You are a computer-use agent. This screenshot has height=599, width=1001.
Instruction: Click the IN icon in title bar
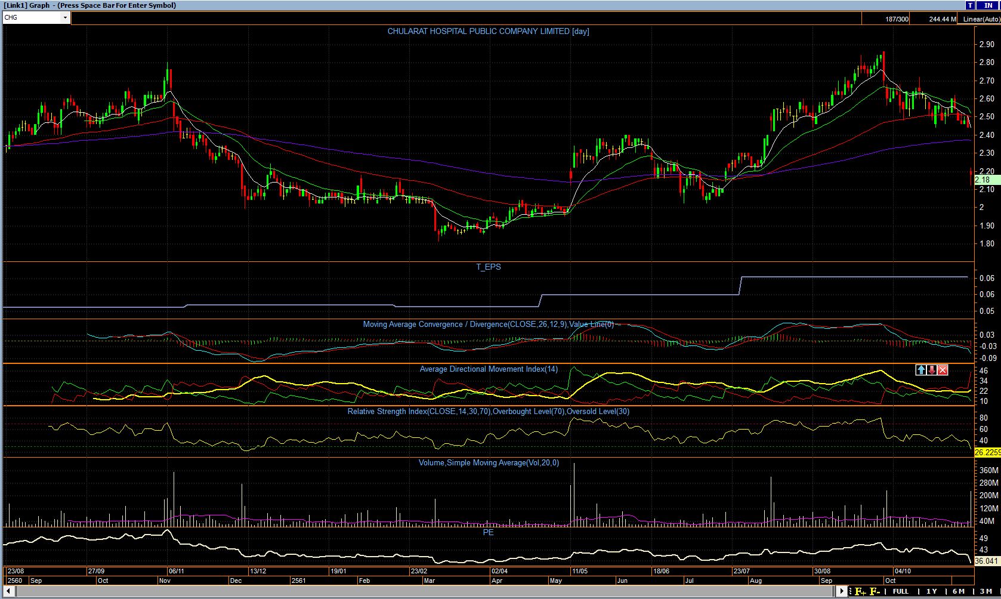988,5
